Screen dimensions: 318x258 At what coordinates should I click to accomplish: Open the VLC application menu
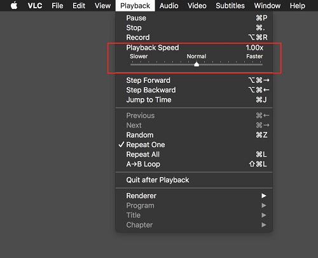point(35,6)
